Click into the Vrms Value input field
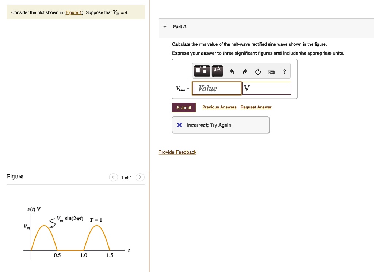374x272 pixels. click(217, 88)
